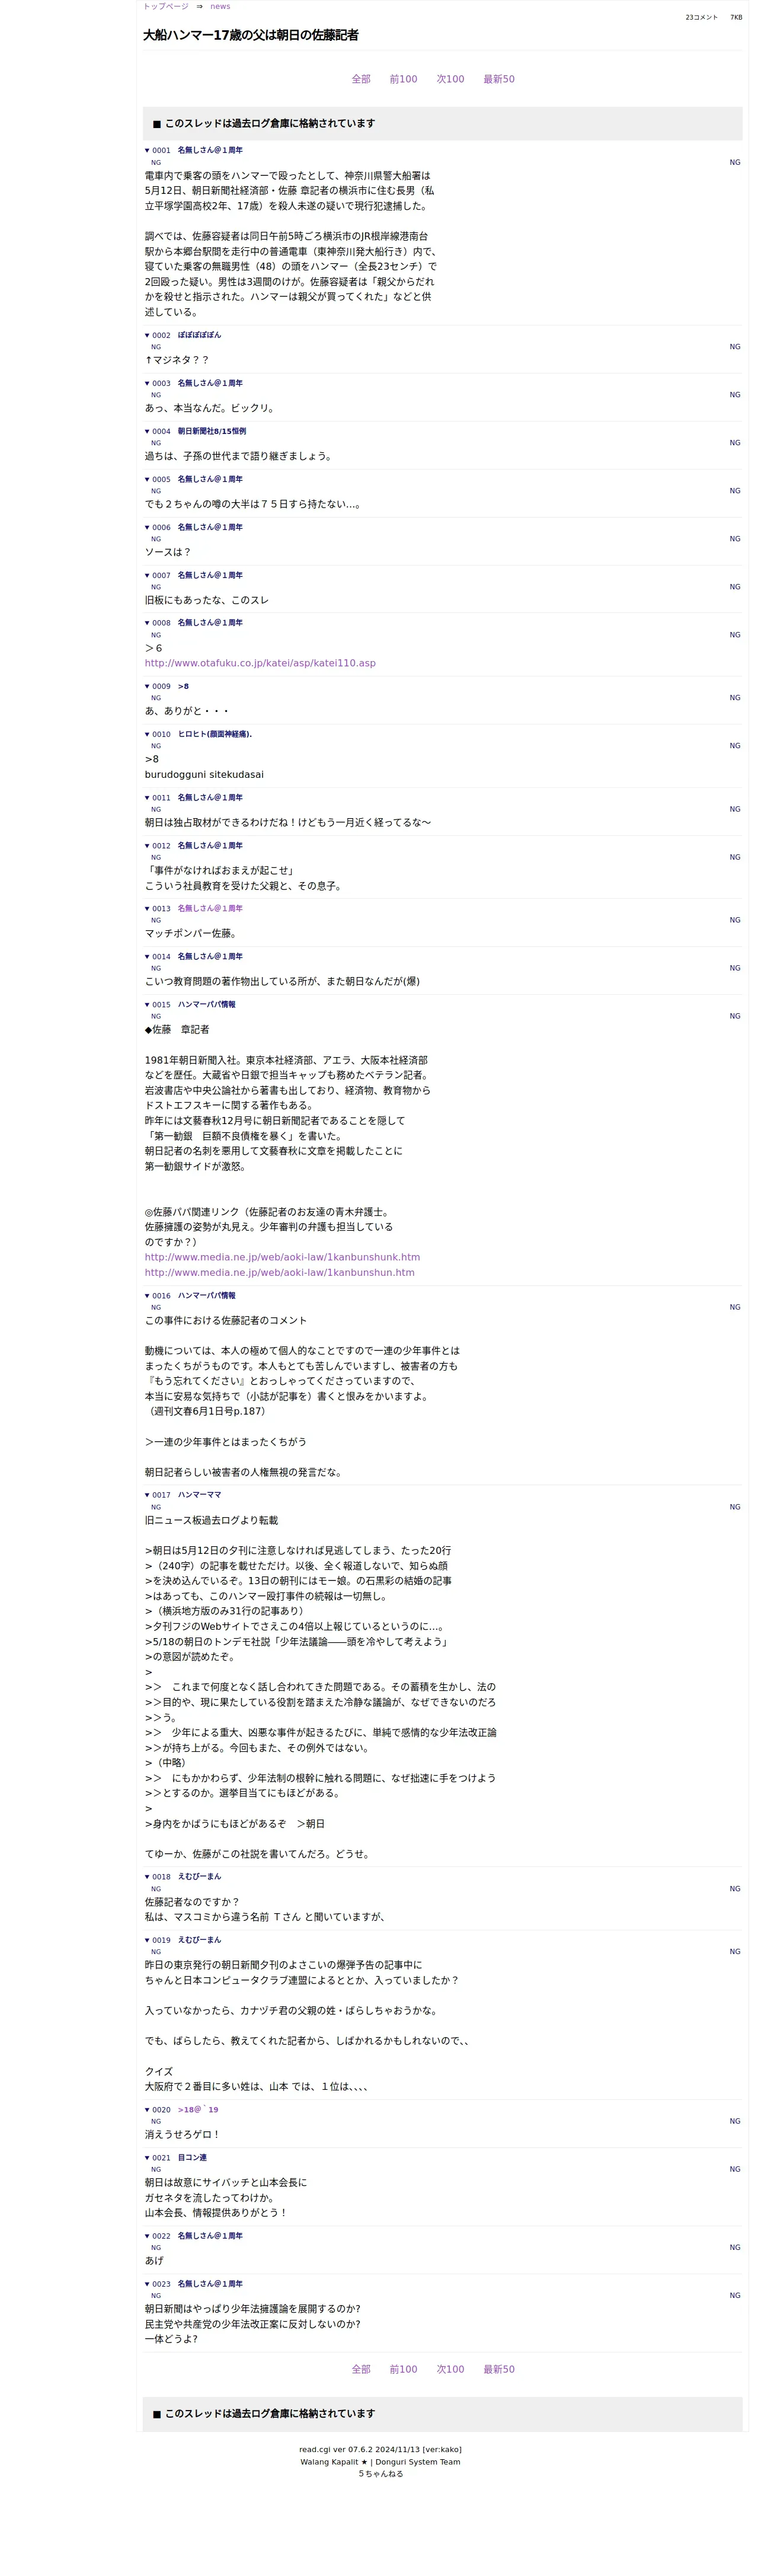Click 前100 link above the first post
The image size is (761, 2576).
pos(403,79)
